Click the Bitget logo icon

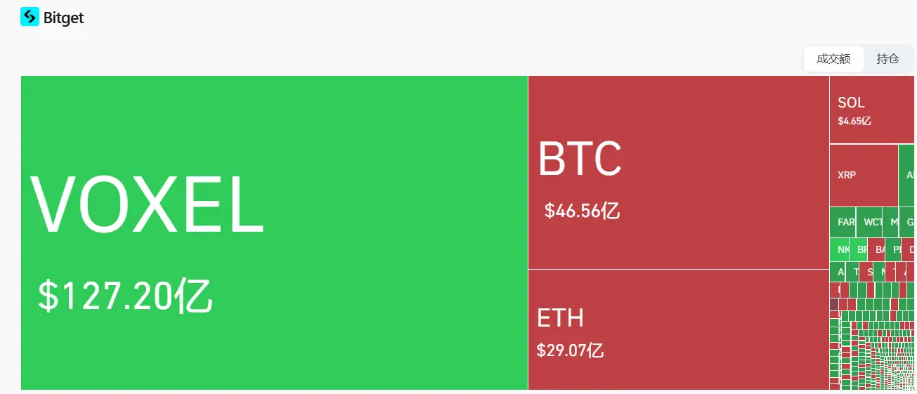pos(30,17)
